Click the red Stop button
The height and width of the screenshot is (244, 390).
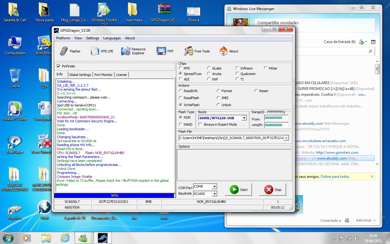pyautogui.click(x=272, y=189)
